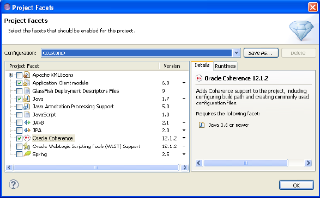Confirm with the OK button
Viewport: 320px width, 198px height.
[297, 185]
